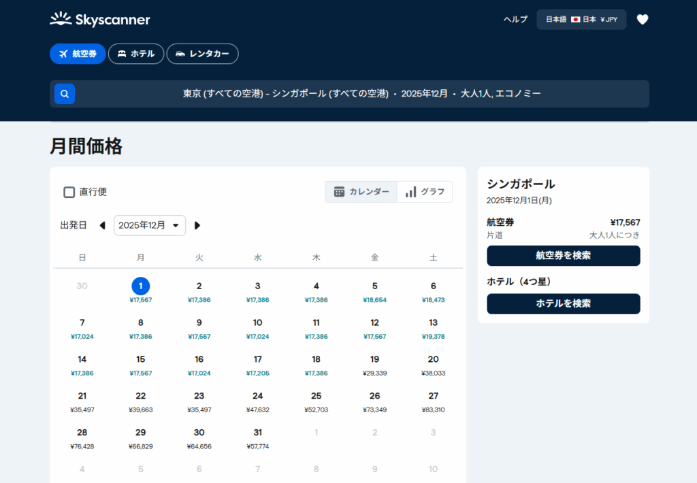Click the route search summary field
Viewport: 697px width, 483px height.
pyautogui.click(x=361, y=94)
